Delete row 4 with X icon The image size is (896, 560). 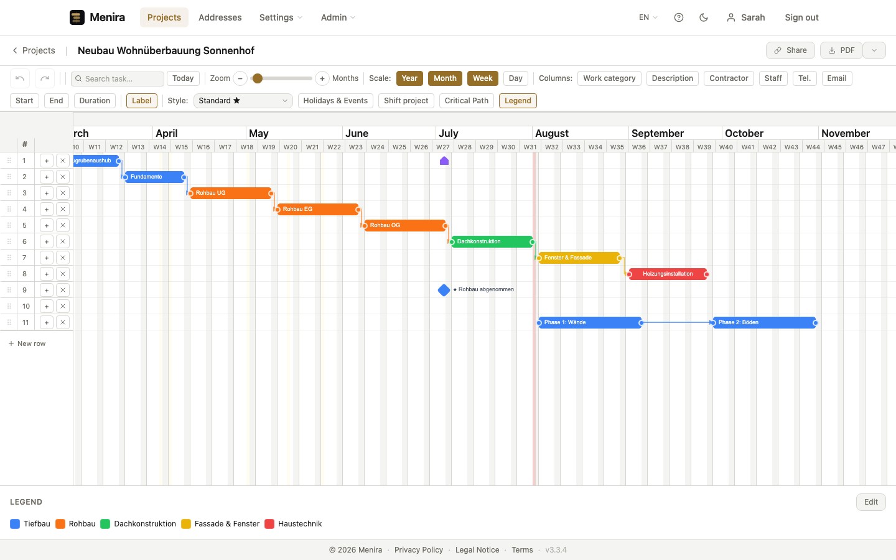(x=63, y=209)
